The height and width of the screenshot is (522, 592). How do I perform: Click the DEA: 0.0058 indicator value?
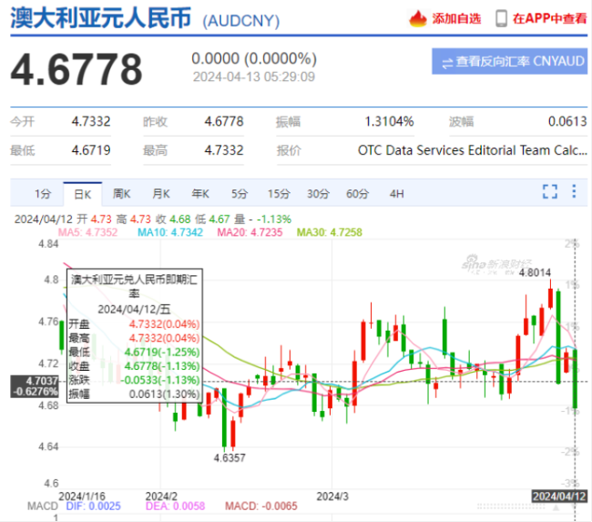(x=175, y=507)
